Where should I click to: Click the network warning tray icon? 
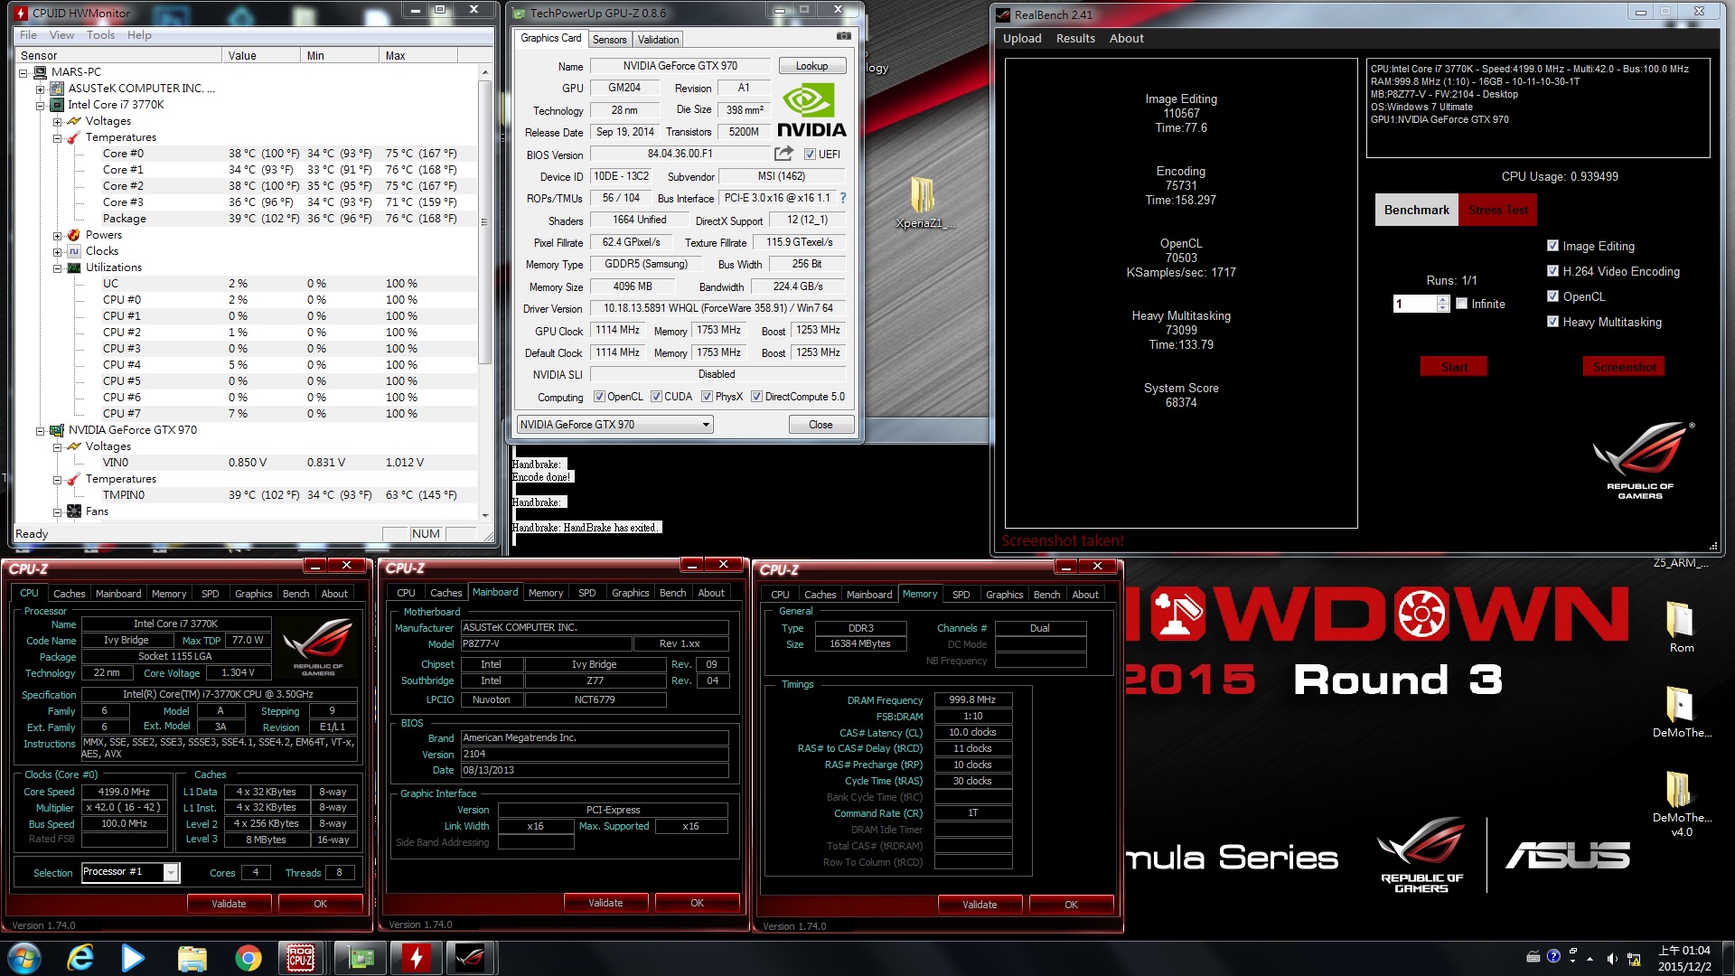(x=1634, y=958)
